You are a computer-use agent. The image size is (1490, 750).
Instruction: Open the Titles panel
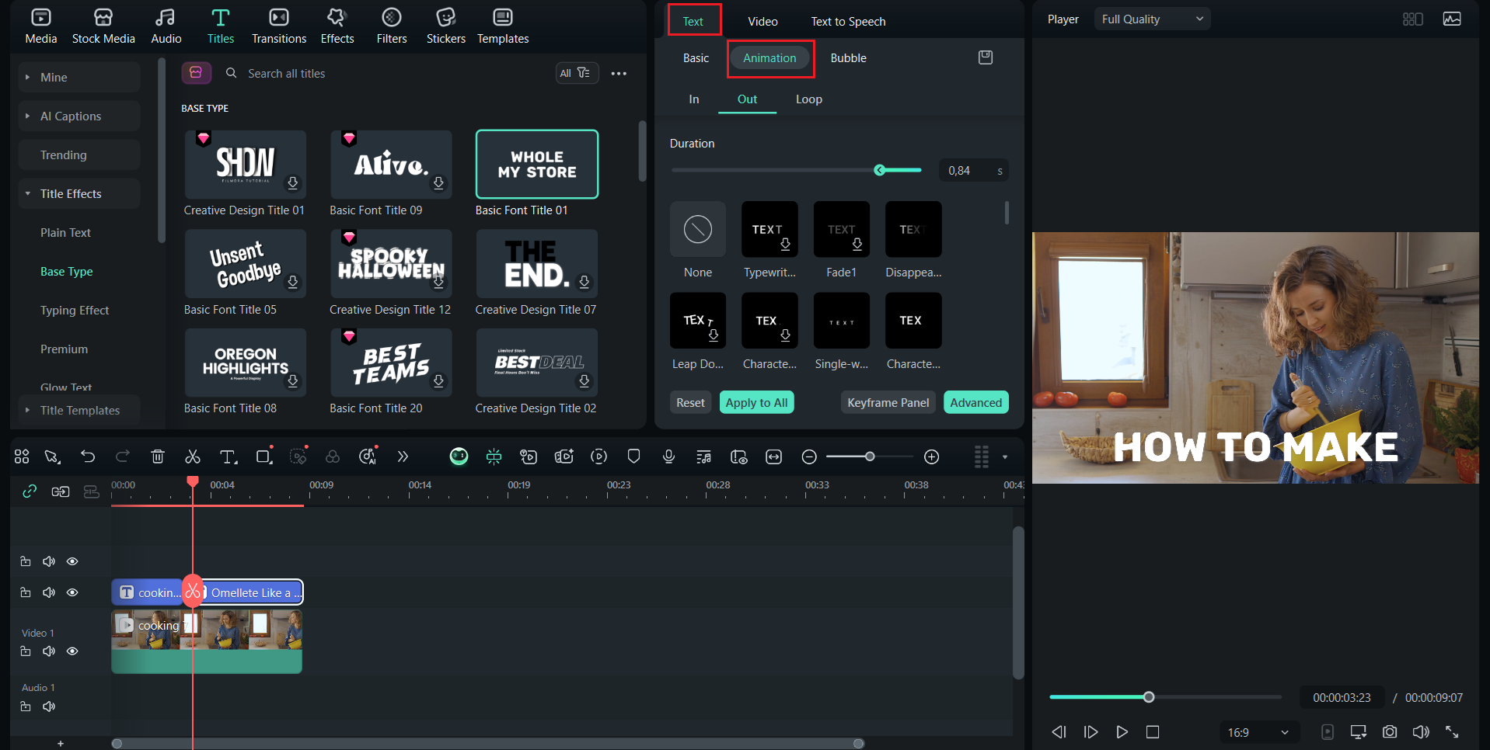pos(221,25)
